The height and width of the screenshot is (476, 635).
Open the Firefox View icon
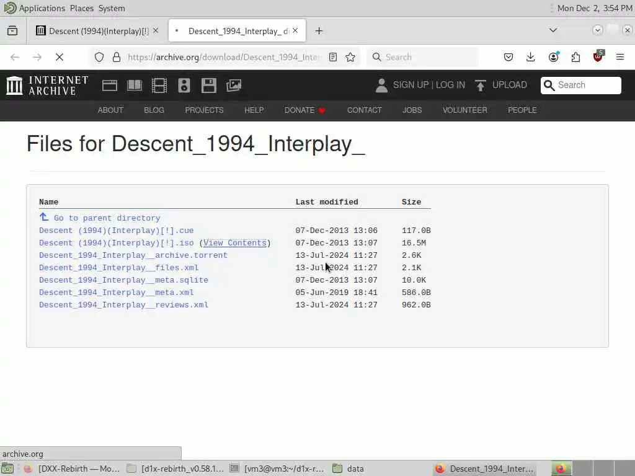(x=12, y=31)
